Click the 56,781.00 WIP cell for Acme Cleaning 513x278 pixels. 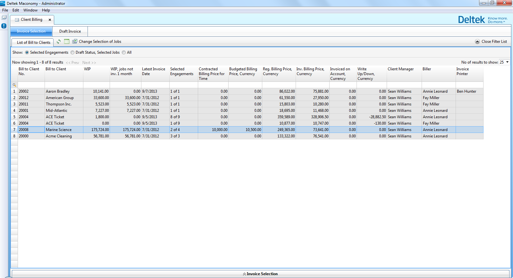coord(96,136)
